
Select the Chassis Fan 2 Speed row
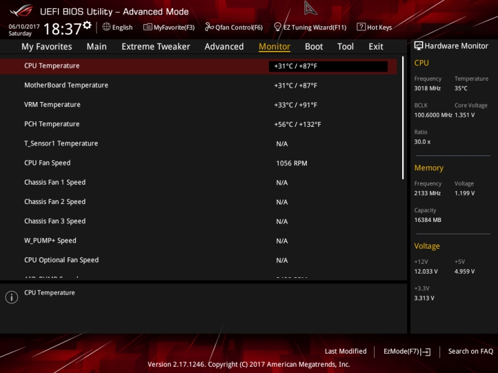click(x=199, y=201)
